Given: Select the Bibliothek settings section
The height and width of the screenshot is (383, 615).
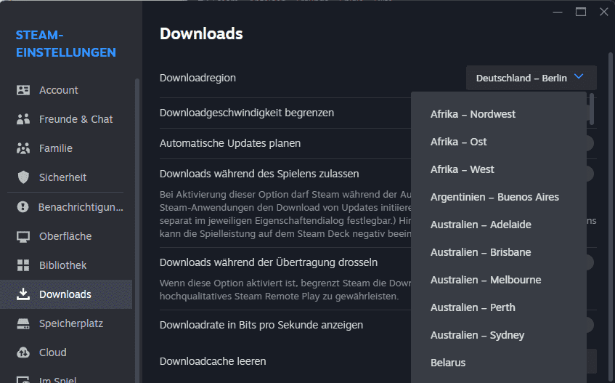Looking at the screenshot, I should pos(66,265).
